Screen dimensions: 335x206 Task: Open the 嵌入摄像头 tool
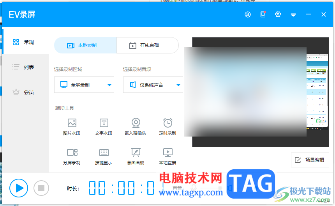pos(136,127)
